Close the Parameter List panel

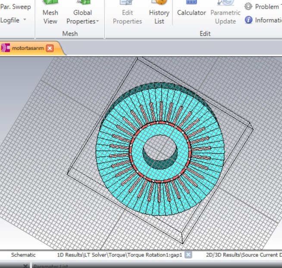point(25,266)
